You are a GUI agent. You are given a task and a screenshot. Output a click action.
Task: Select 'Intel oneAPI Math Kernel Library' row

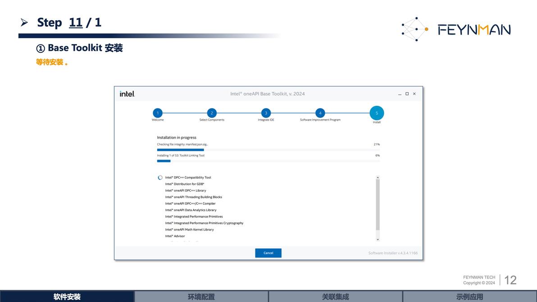pos(189,230)
